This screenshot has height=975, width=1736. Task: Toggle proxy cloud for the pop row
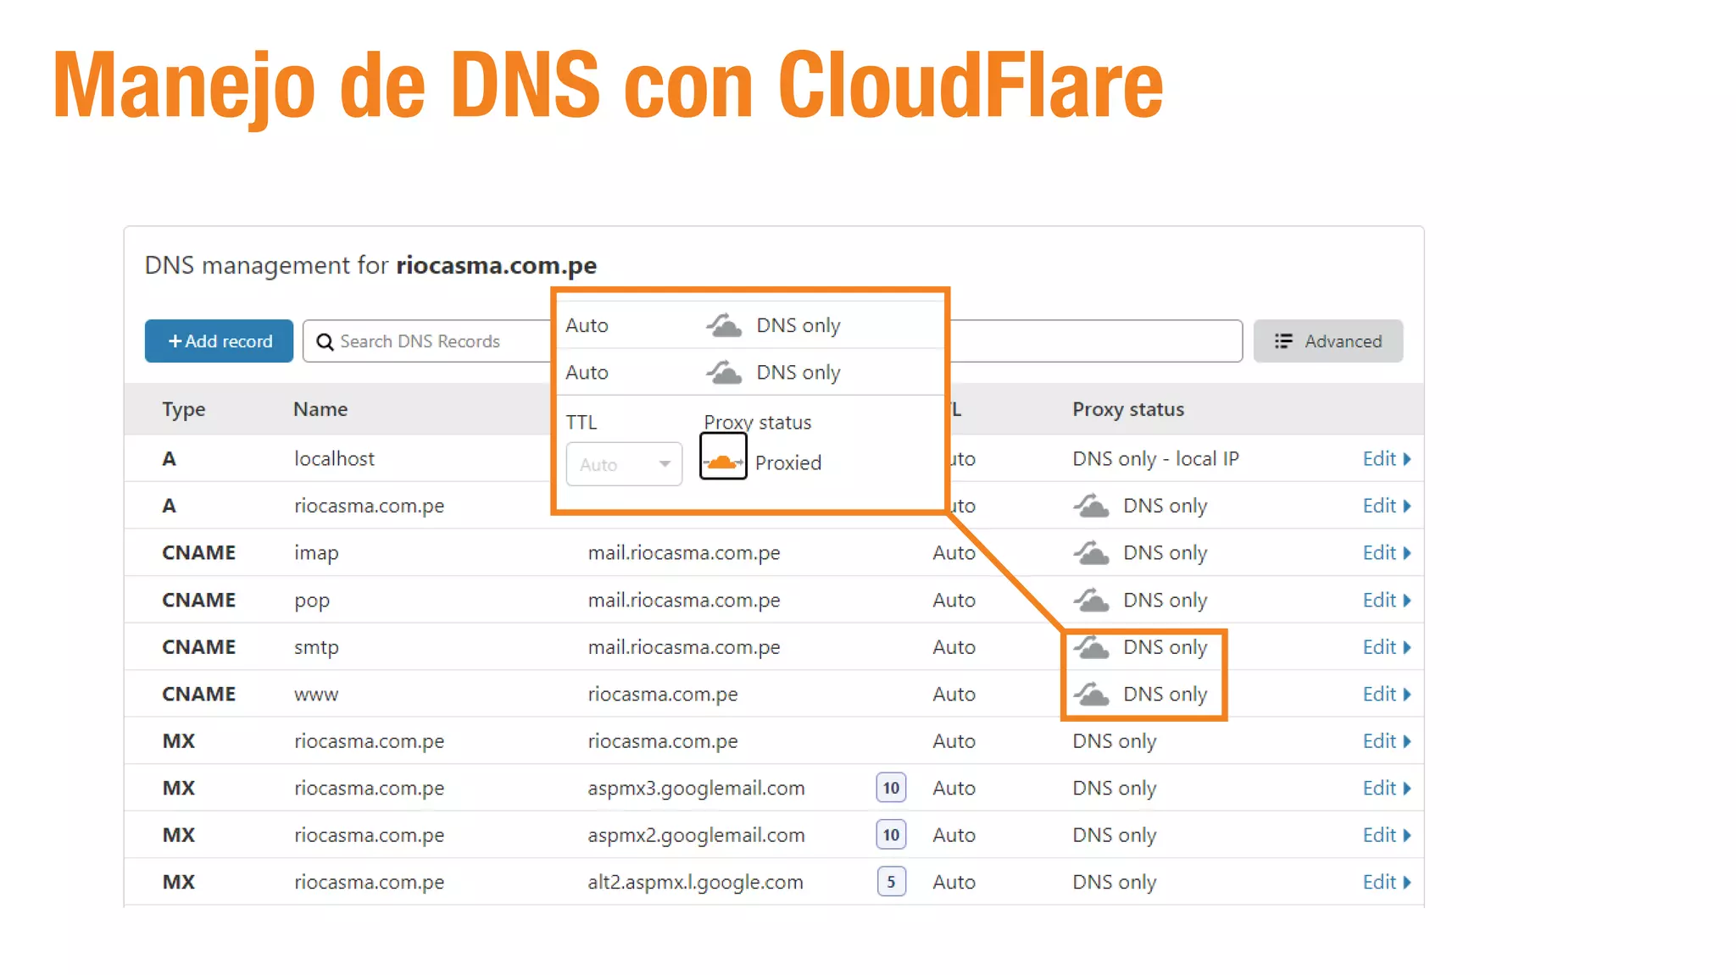pos(1092,601)
